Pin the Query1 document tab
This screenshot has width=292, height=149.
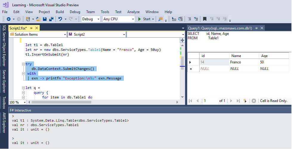click(x=256, y=28)
